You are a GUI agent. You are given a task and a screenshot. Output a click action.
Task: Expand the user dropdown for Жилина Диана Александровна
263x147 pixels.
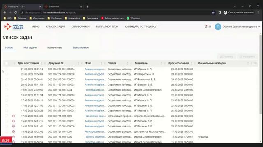(259, 27)
